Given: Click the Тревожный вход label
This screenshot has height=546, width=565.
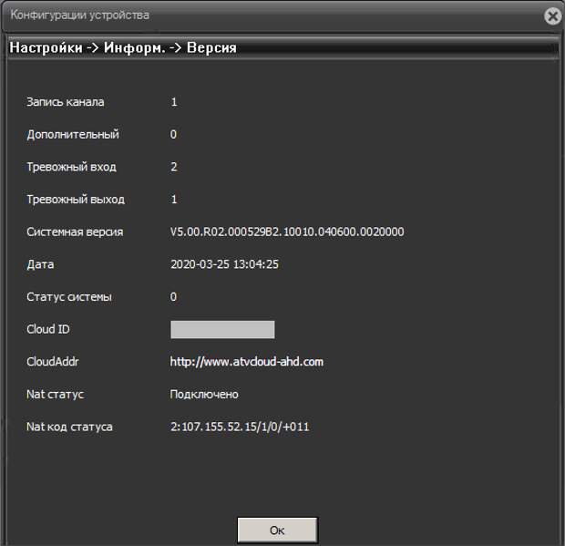Looking at the screenshot, I should 71,167.
